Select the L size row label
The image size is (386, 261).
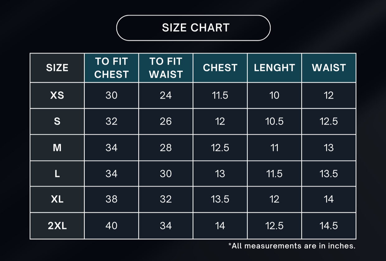(57, 174)
